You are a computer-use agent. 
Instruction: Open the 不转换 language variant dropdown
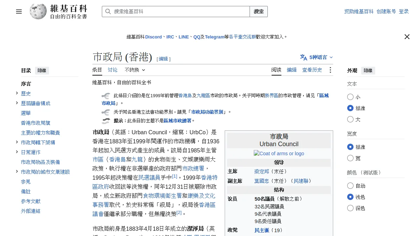[x=135, y=70]
